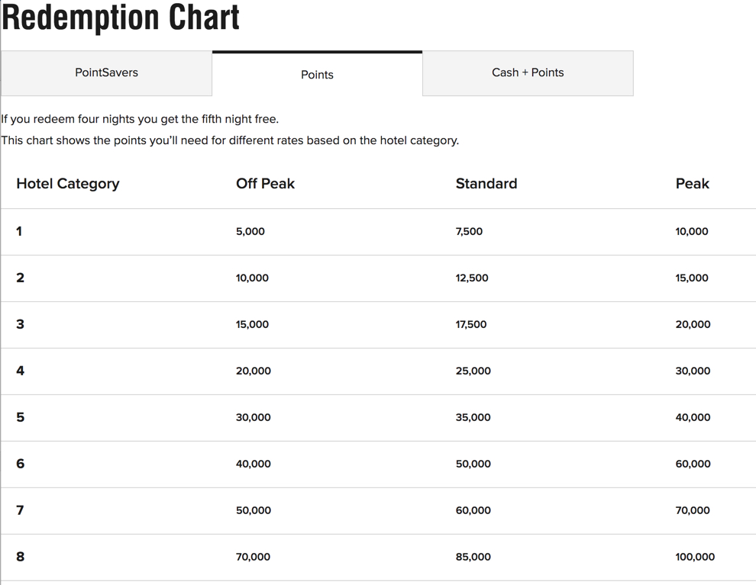Click the 100,000 Peak points value
Screen dimensions: 756x585
click(x=695, y=557)
